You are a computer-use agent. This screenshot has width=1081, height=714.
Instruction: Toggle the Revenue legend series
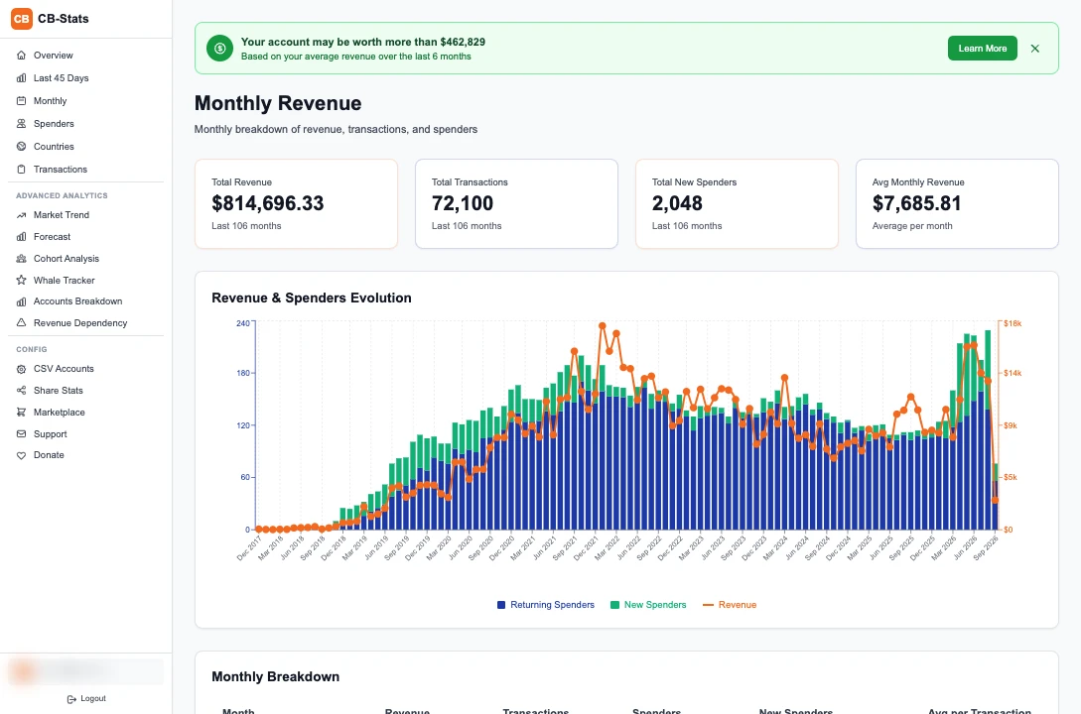tap(730, 605)
